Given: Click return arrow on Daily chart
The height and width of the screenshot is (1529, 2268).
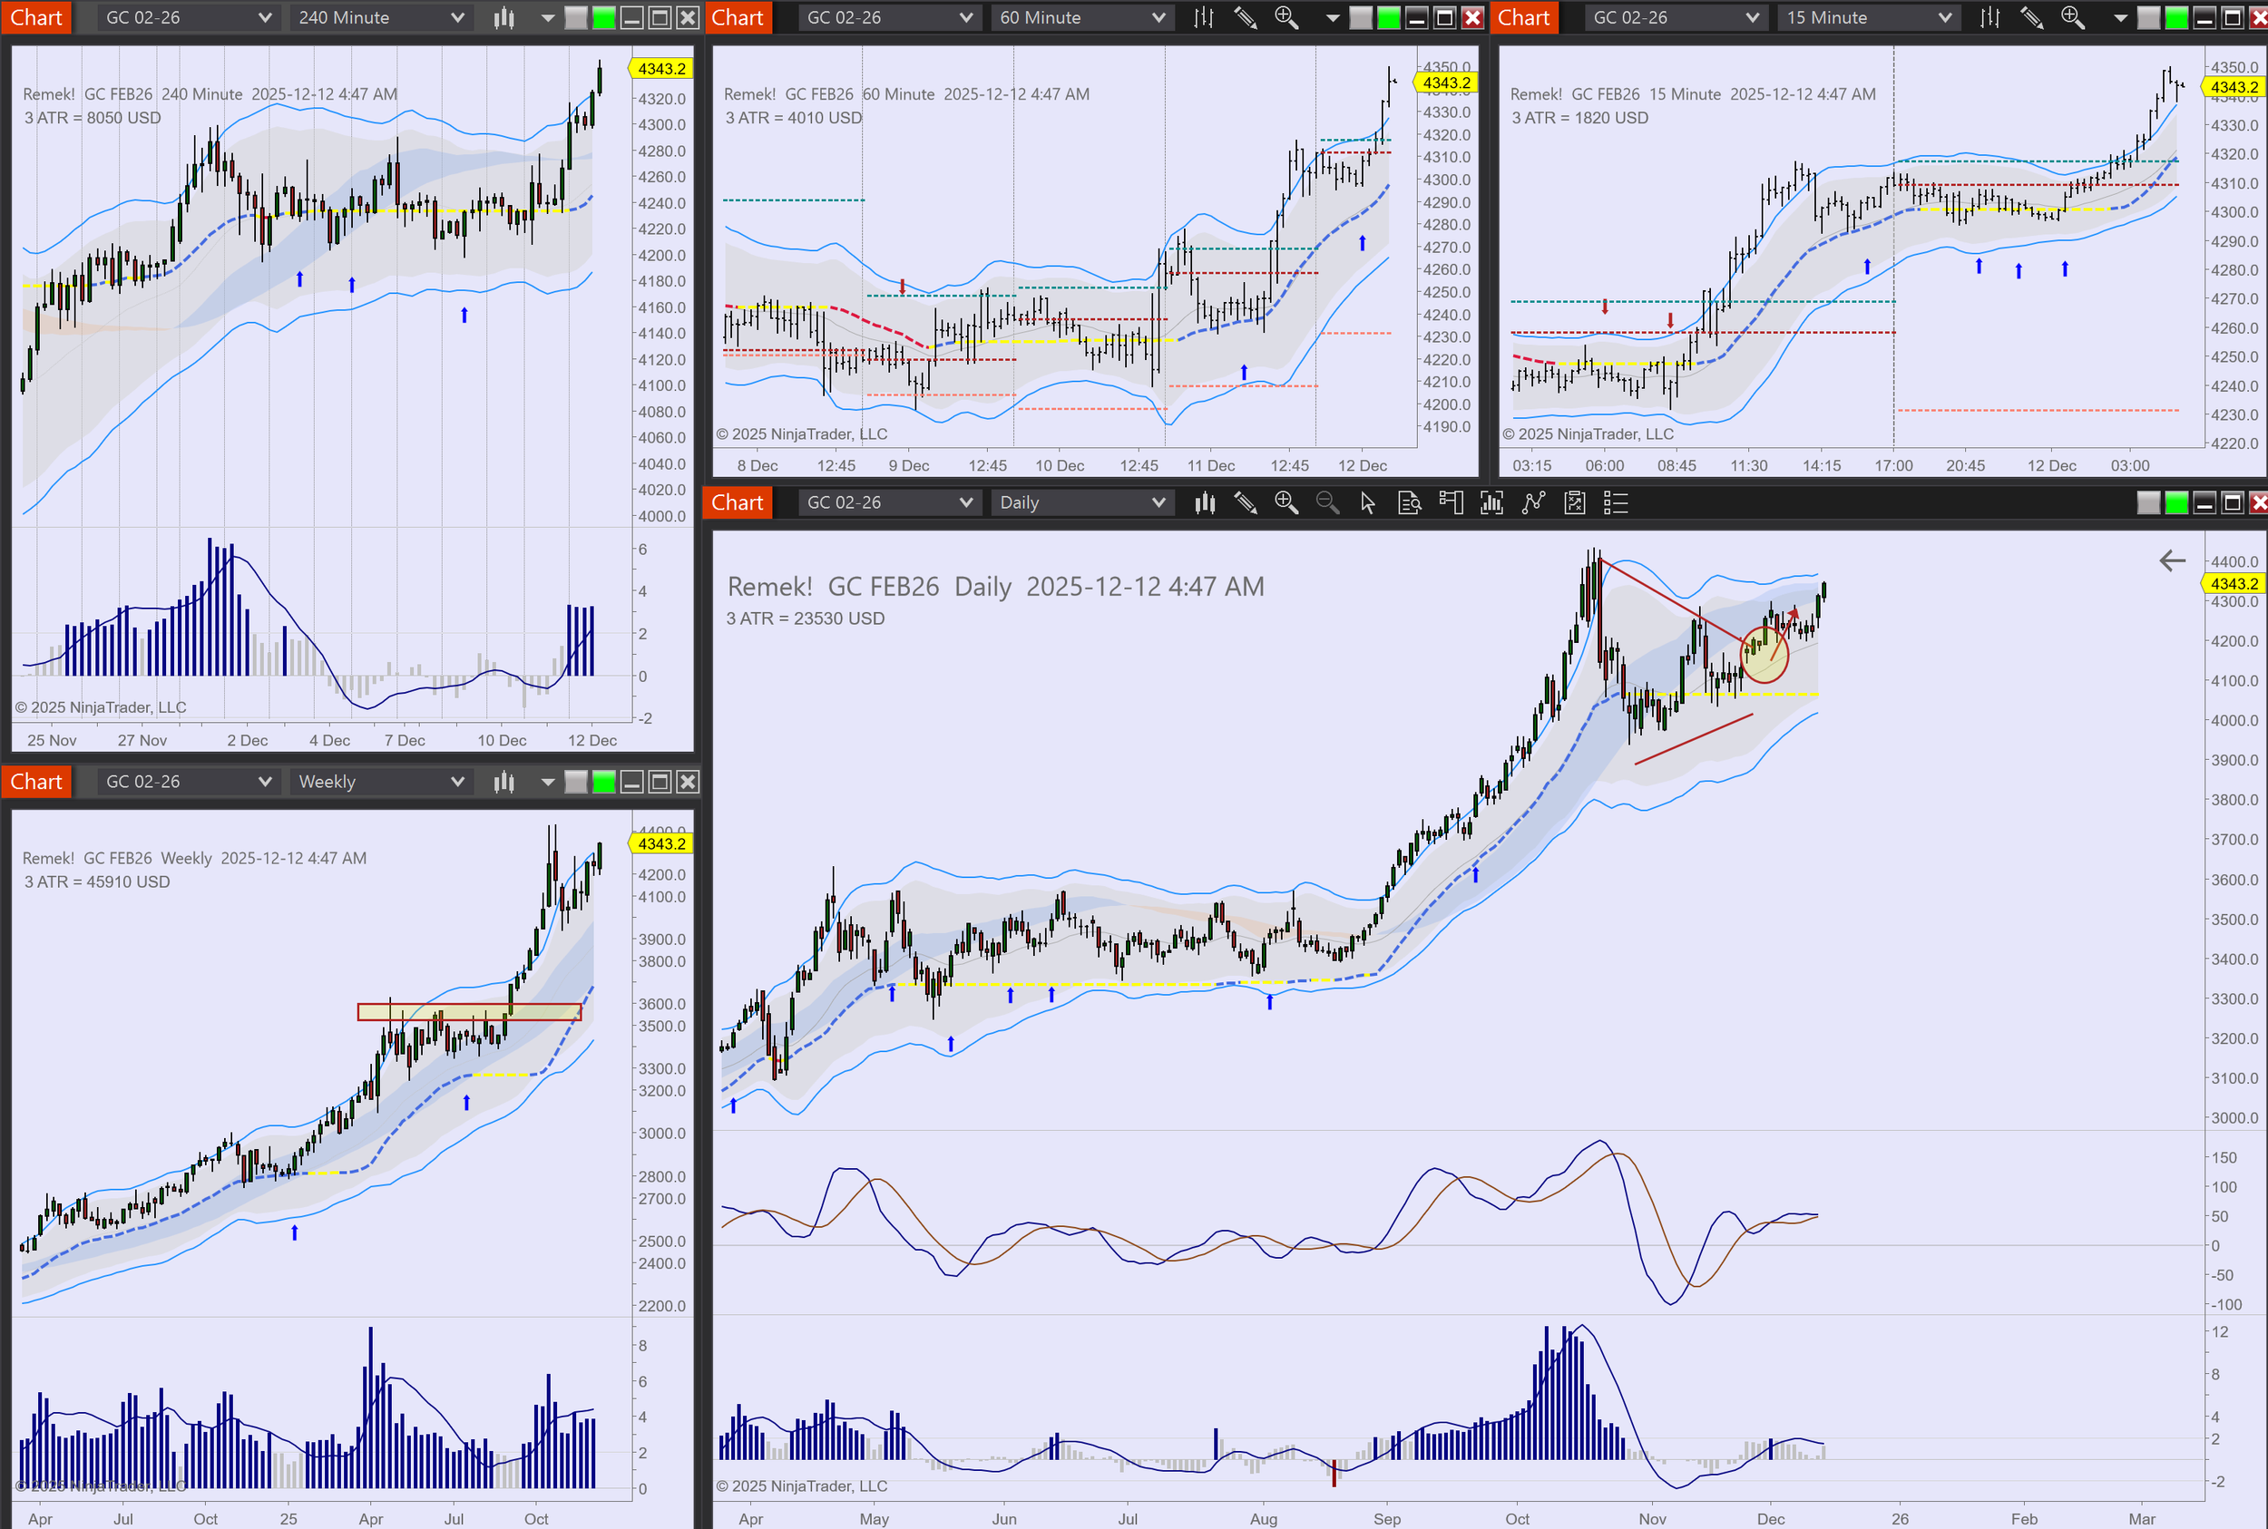Looking at the screenshot, I should (2172, 560).
